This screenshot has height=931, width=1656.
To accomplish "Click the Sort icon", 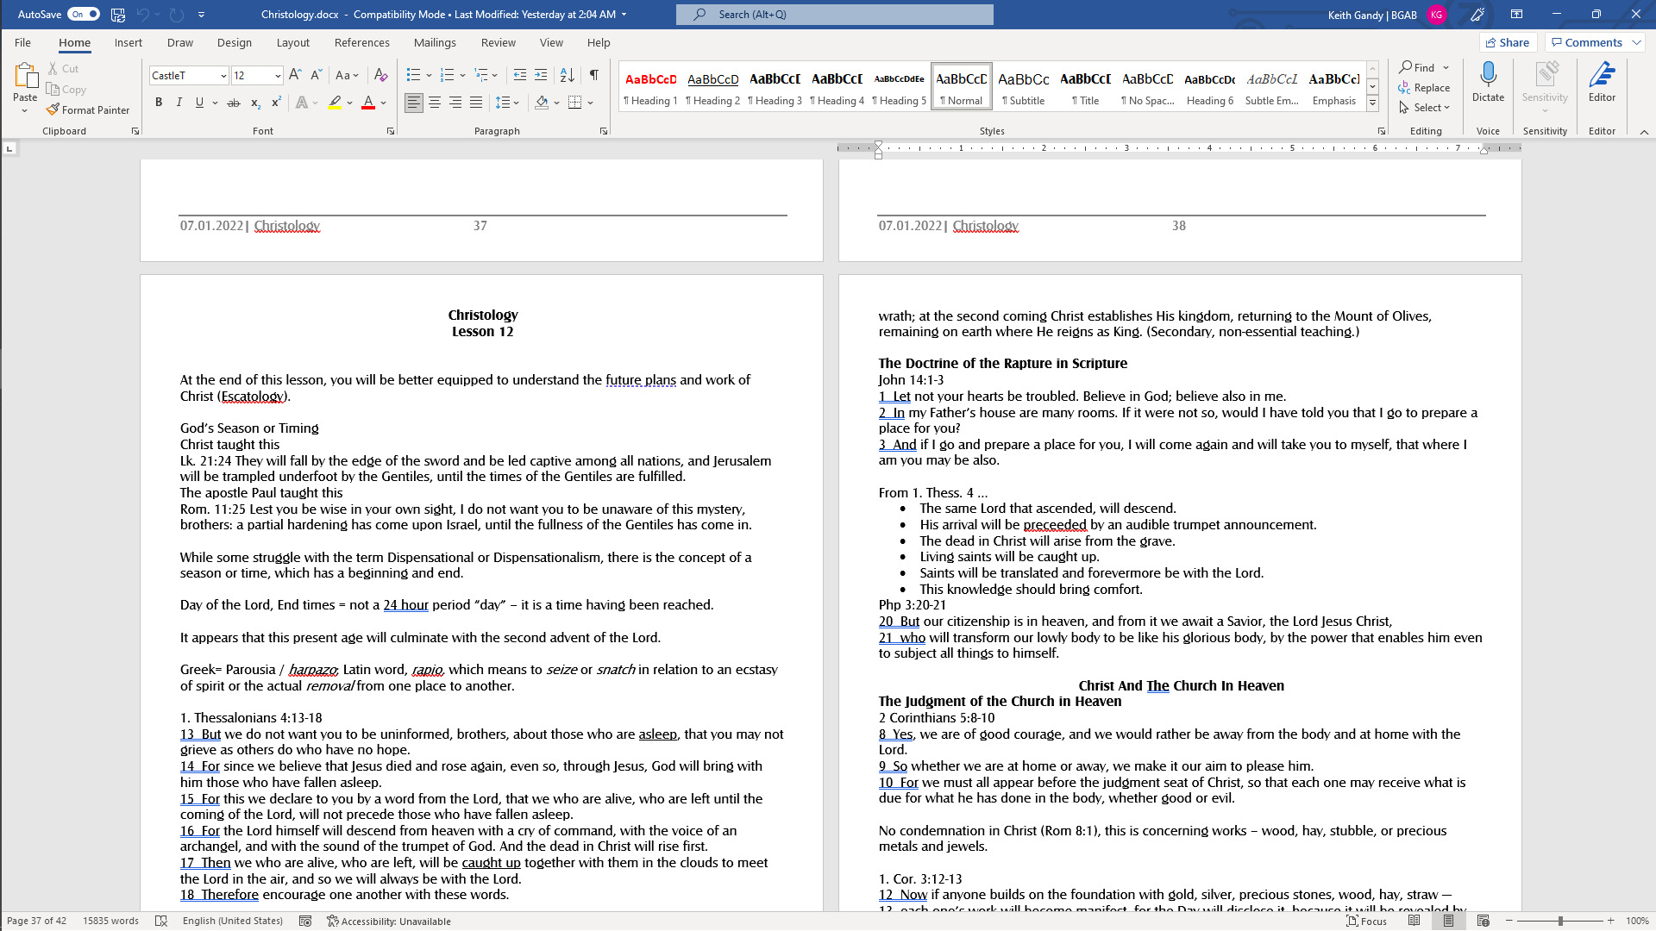I will click(x=568, y=75).
